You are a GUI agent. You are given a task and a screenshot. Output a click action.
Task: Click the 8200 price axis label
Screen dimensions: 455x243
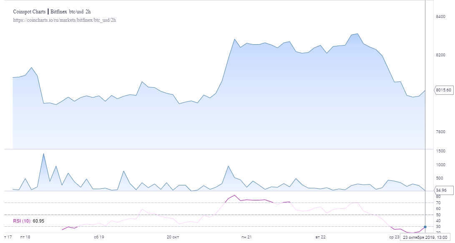[x=440, y=55]
